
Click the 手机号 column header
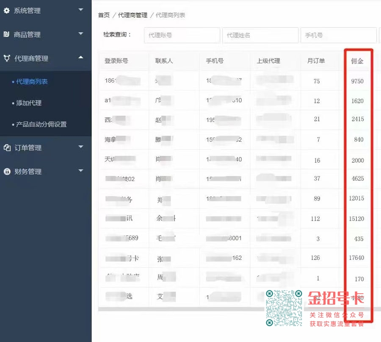coord(215,61)
